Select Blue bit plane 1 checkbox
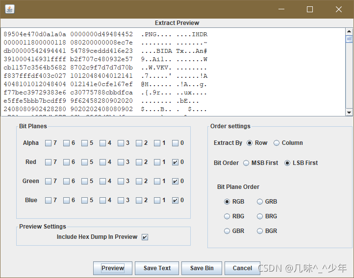The height and width of the screenshot is (278, 354). 157,201
